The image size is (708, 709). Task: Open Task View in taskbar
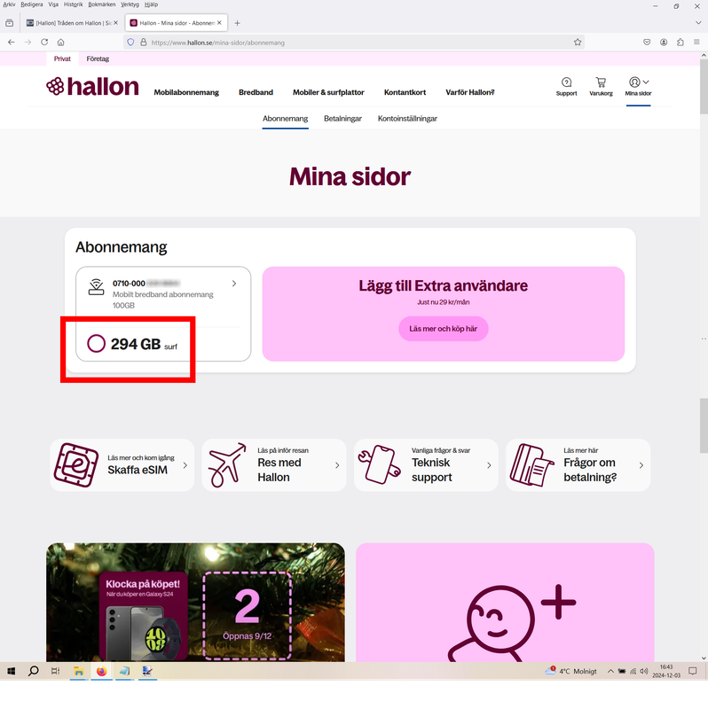55,671
